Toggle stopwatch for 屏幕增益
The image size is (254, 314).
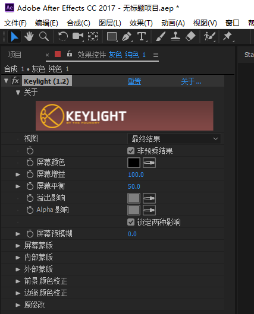(x=30, y=175)
